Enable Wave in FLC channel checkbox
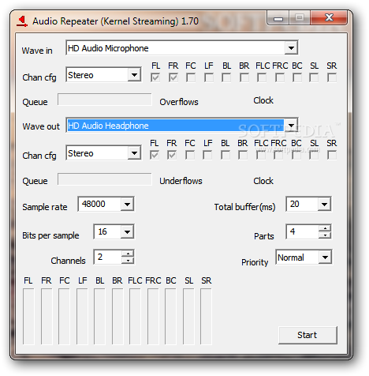The width and height of the screenshot is (369, 376). tap(262, 77)
